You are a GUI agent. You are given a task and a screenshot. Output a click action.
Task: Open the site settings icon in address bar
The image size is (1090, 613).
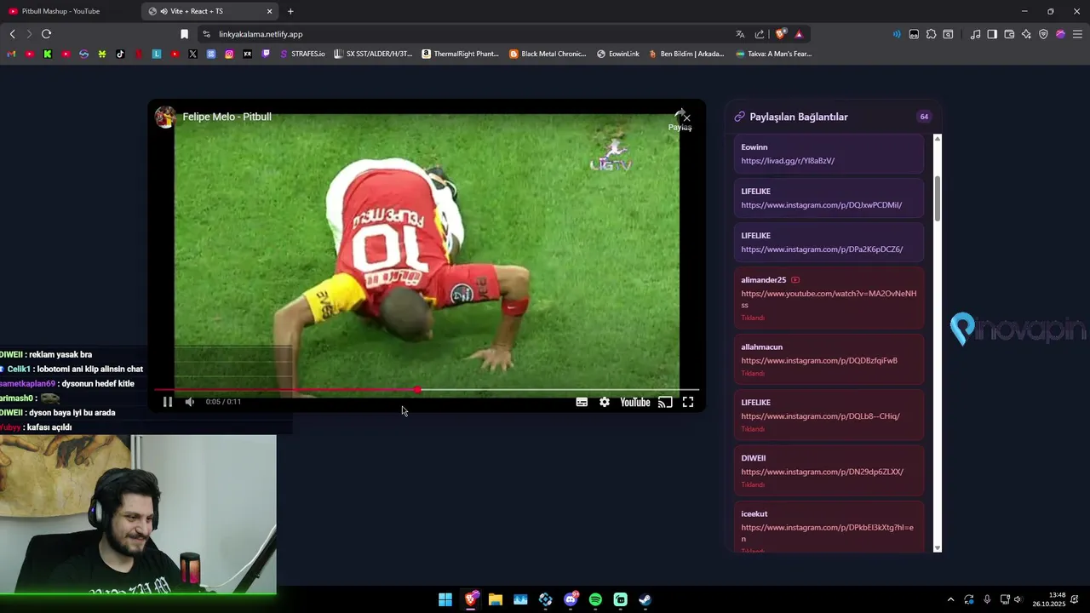click(206, 34)
